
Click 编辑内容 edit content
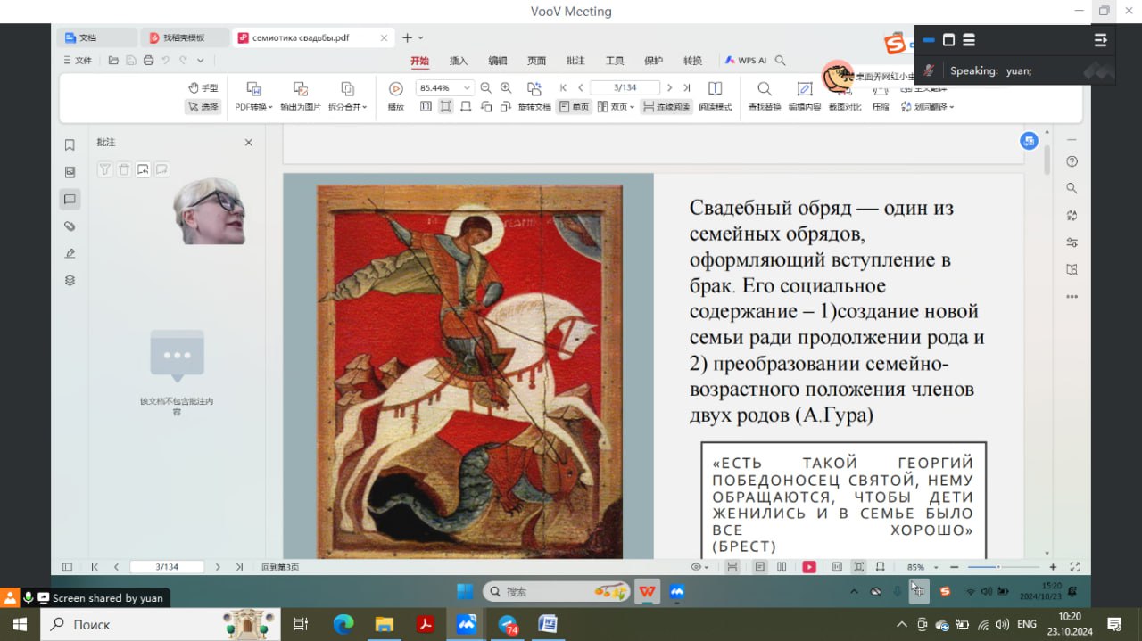pyautogui.click(x=805, y=96)
